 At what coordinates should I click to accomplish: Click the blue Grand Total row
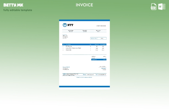99,59
